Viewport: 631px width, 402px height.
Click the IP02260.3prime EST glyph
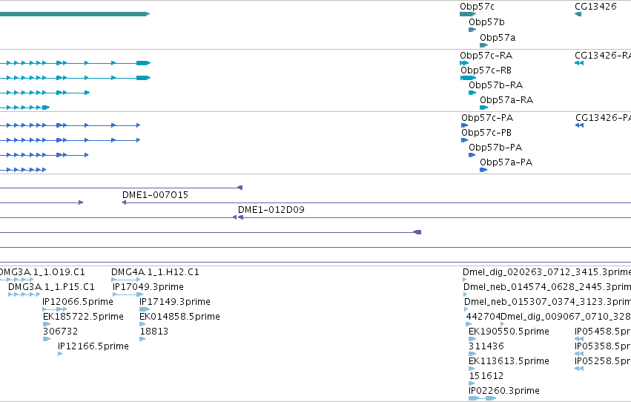coord(483,399)
